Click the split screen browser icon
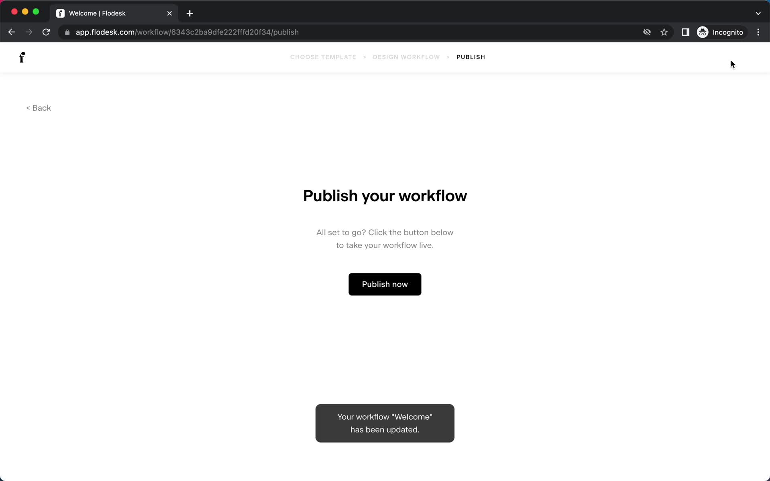770x481 pixels. (685, 32)
